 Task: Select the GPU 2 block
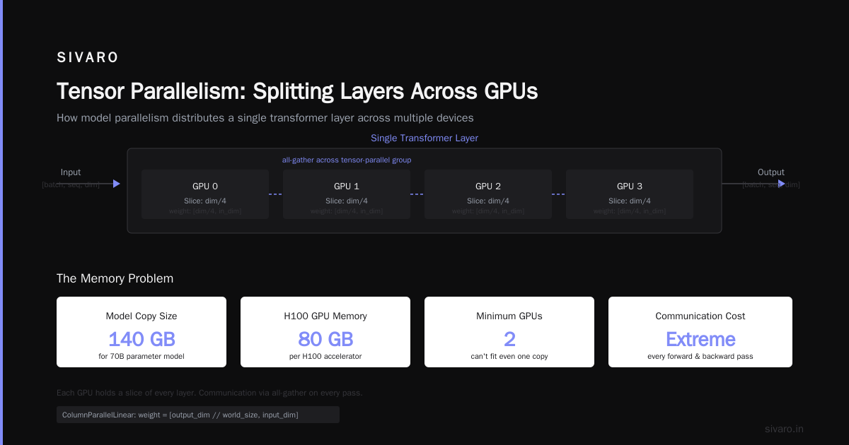tap(488, 194)
